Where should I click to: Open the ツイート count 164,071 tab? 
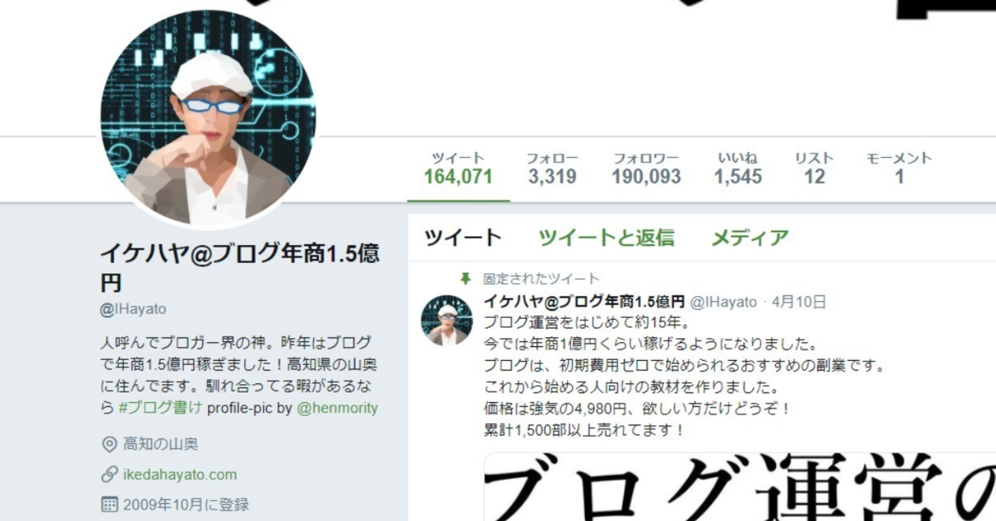458,169
